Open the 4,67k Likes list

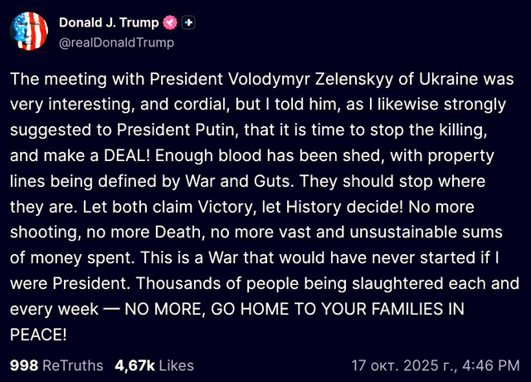pyautogui.click(x=153, y=365)
